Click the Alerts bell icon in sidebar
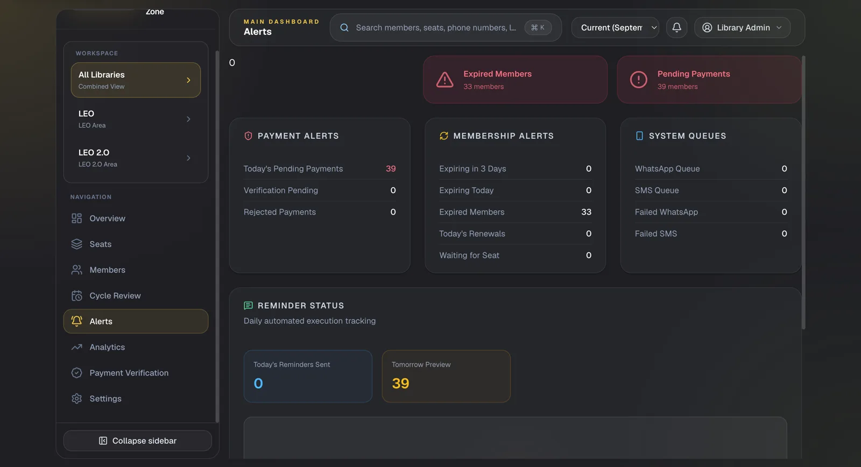 tap(77, 321)
